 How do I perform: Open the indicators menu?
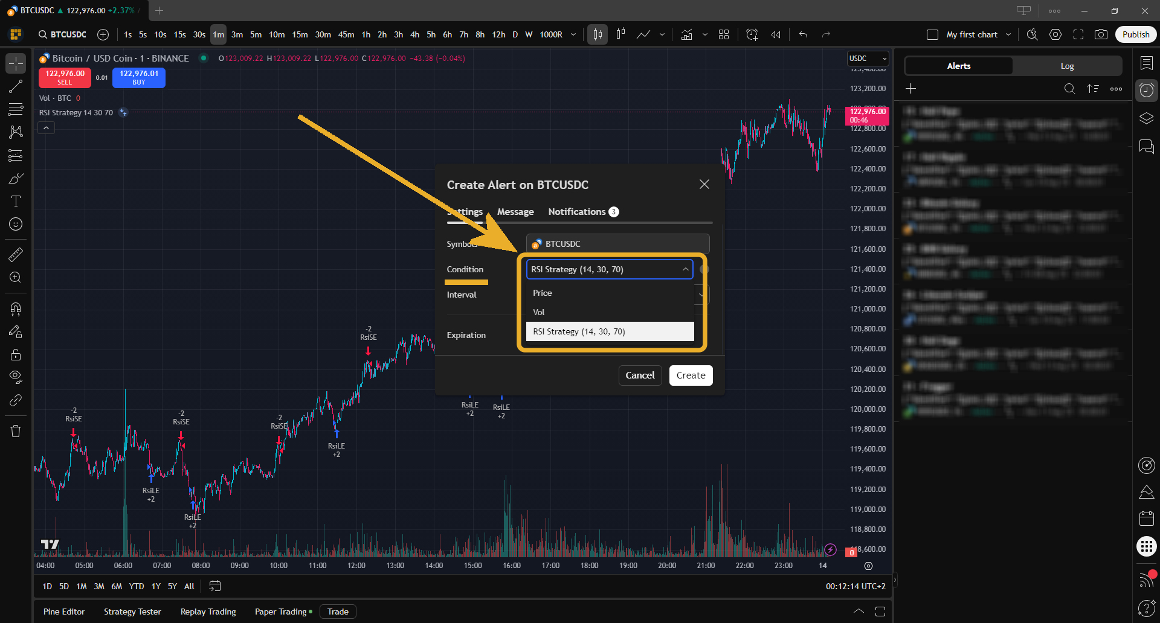point(686,34)
